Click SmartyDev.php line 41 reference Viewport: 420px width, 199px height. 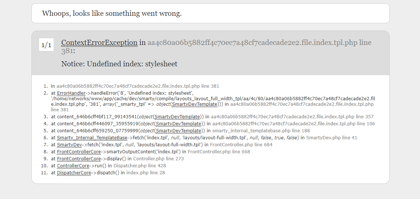click(x=332, y=138)
